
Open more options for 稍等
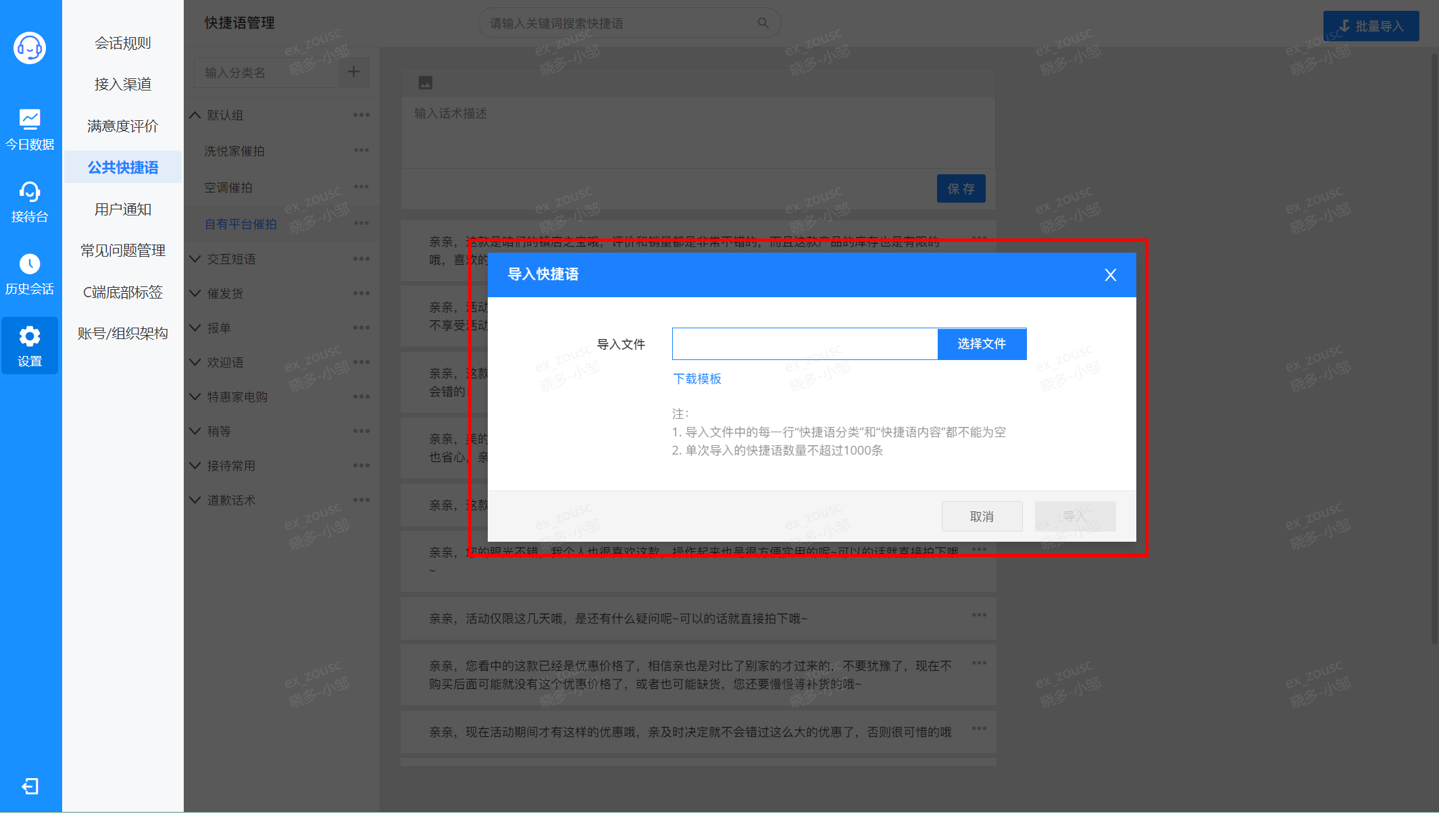pos(361,431)
